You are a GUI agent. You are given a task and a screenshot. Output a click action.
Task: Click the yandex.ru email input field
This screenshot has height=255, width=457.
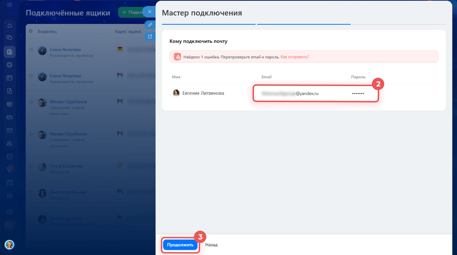point(291,93)
